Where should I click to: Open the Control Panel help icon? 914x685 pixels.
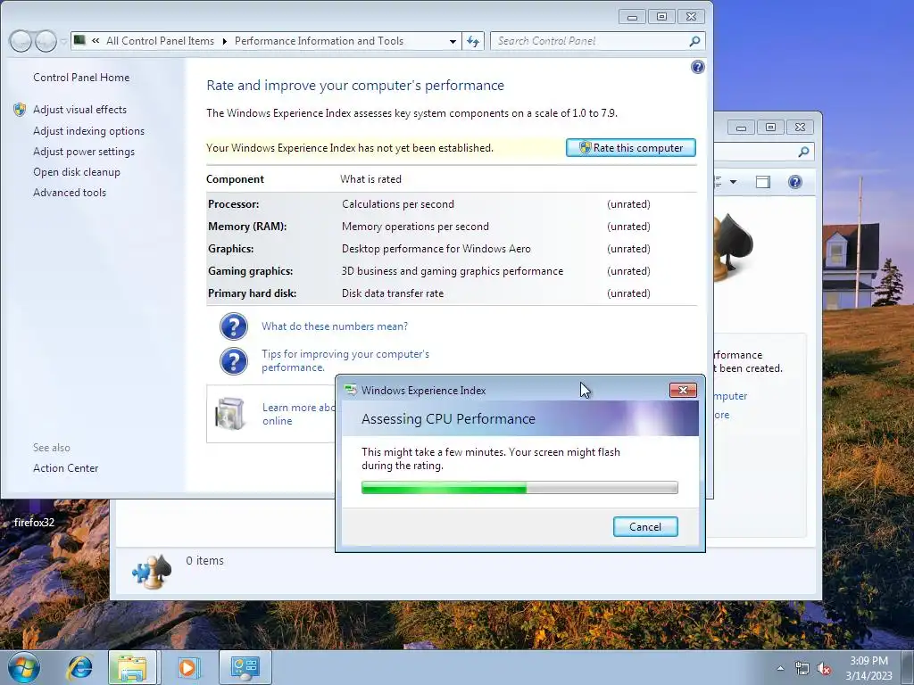pos(698,67)
